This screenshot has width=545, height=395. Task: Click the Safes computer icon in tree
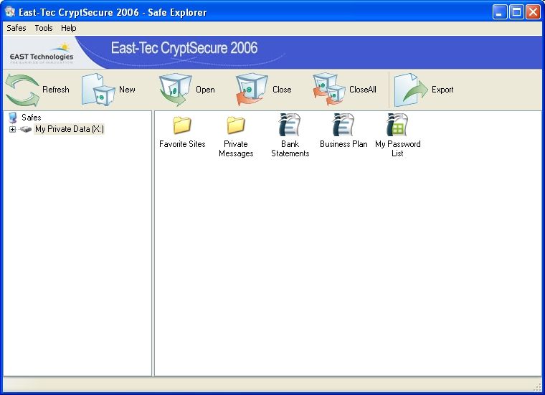pos(13,118)
